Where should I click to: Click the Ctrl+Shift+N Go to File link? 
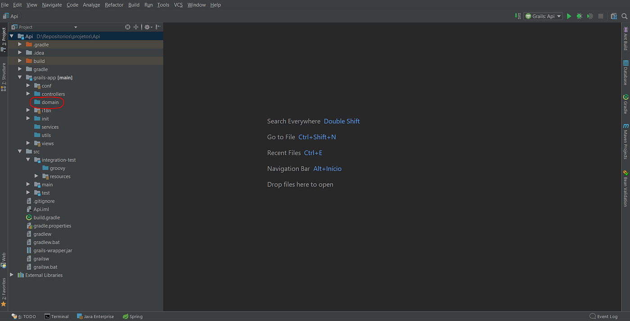tap(317, 137)
